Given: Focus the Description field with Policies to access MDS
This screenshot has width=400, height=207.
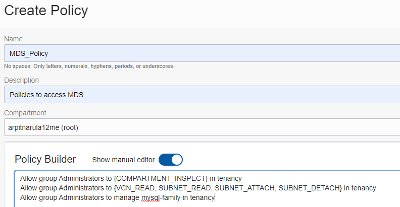Looking at the screenshot, I should 202,94.
